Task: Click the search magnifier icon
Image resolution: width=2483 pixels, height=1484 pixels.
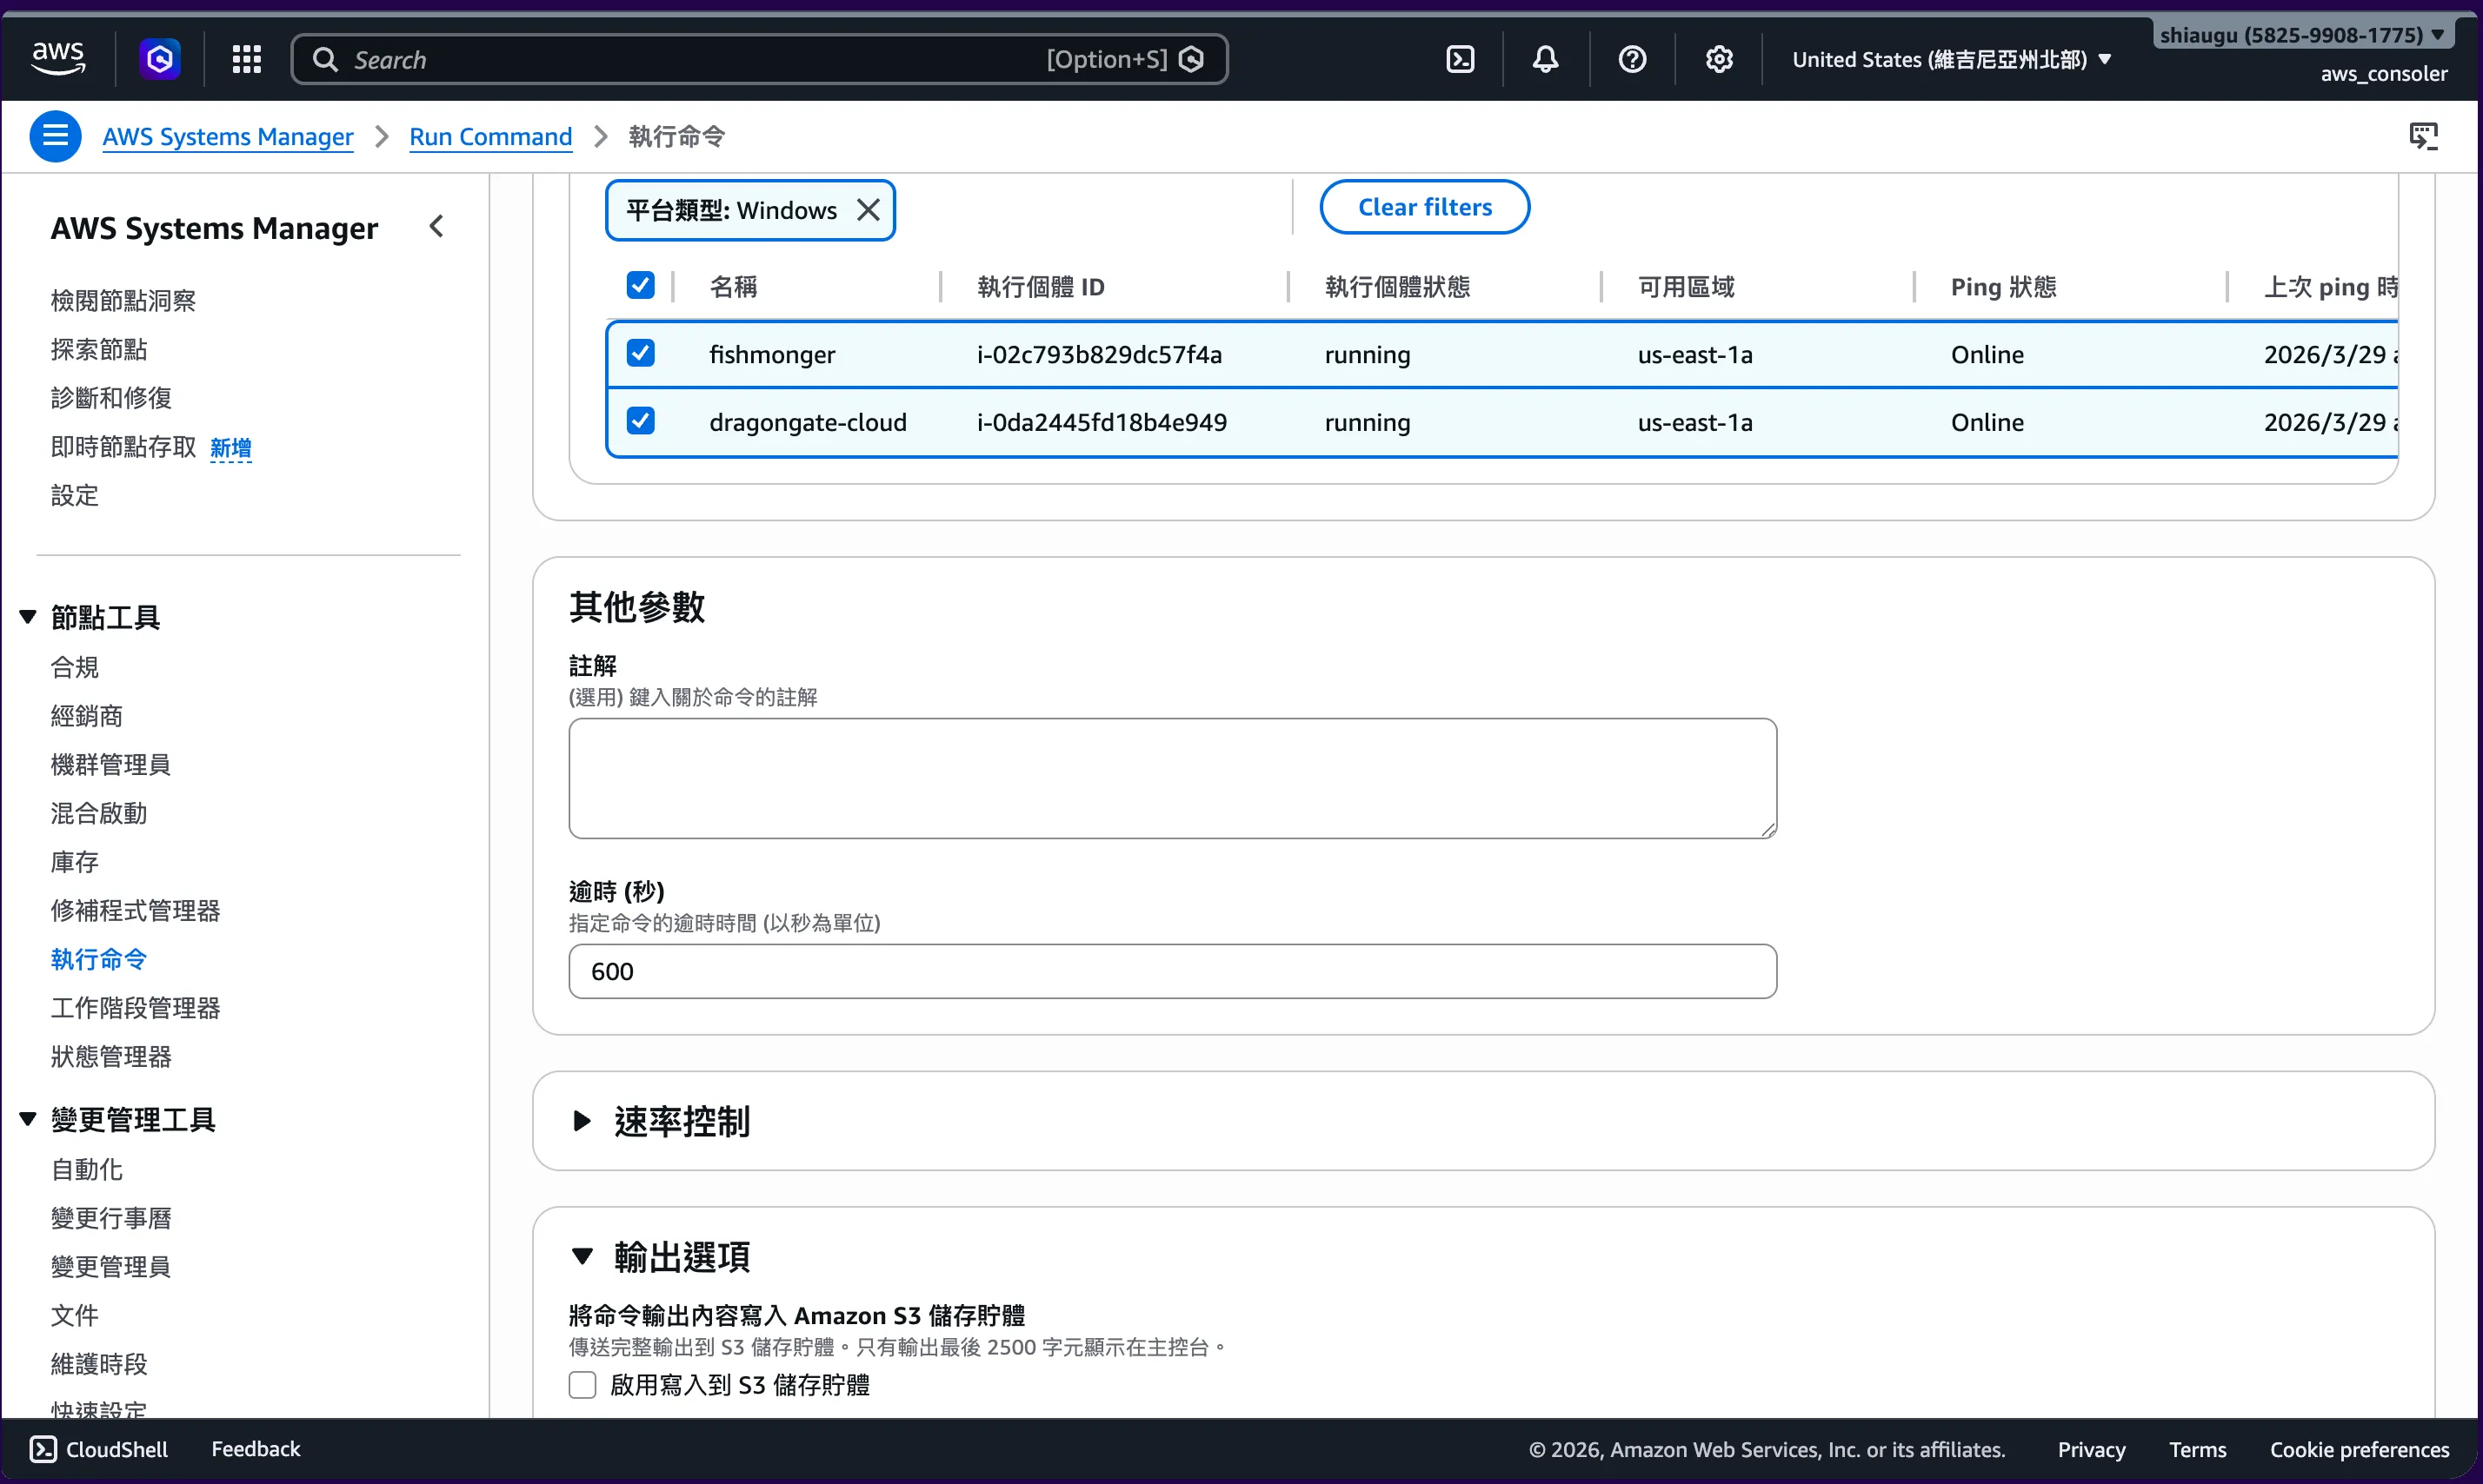Action: tap(325, 59)
